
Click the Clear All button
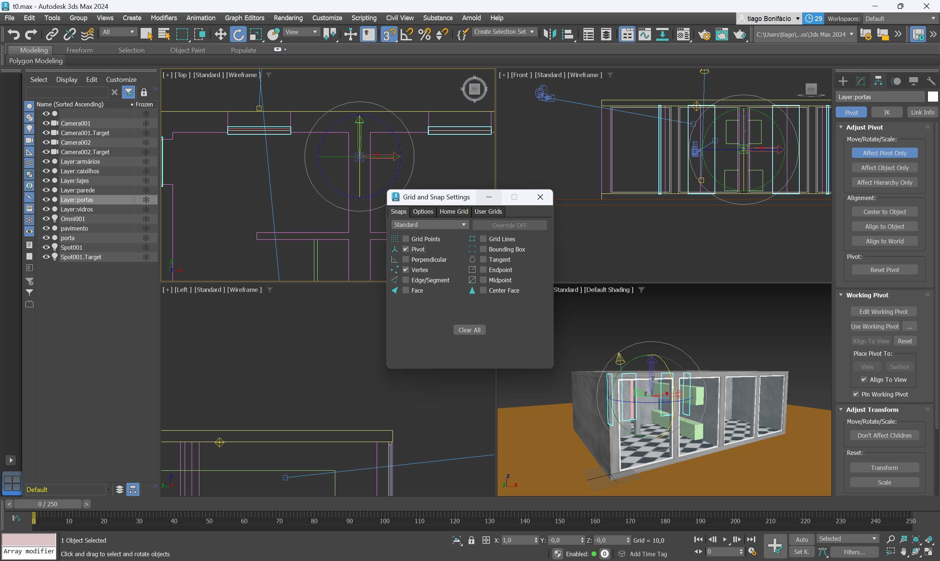click(469, 330)
